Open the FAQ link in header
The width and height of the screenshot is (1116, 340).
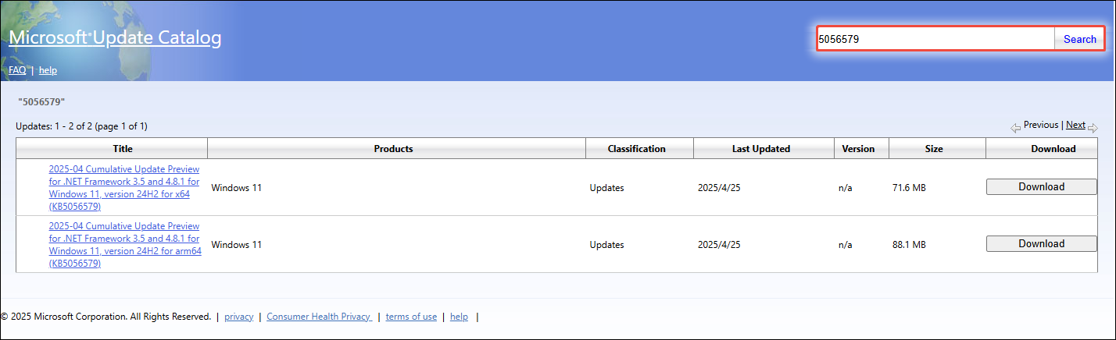click(17, 70)
